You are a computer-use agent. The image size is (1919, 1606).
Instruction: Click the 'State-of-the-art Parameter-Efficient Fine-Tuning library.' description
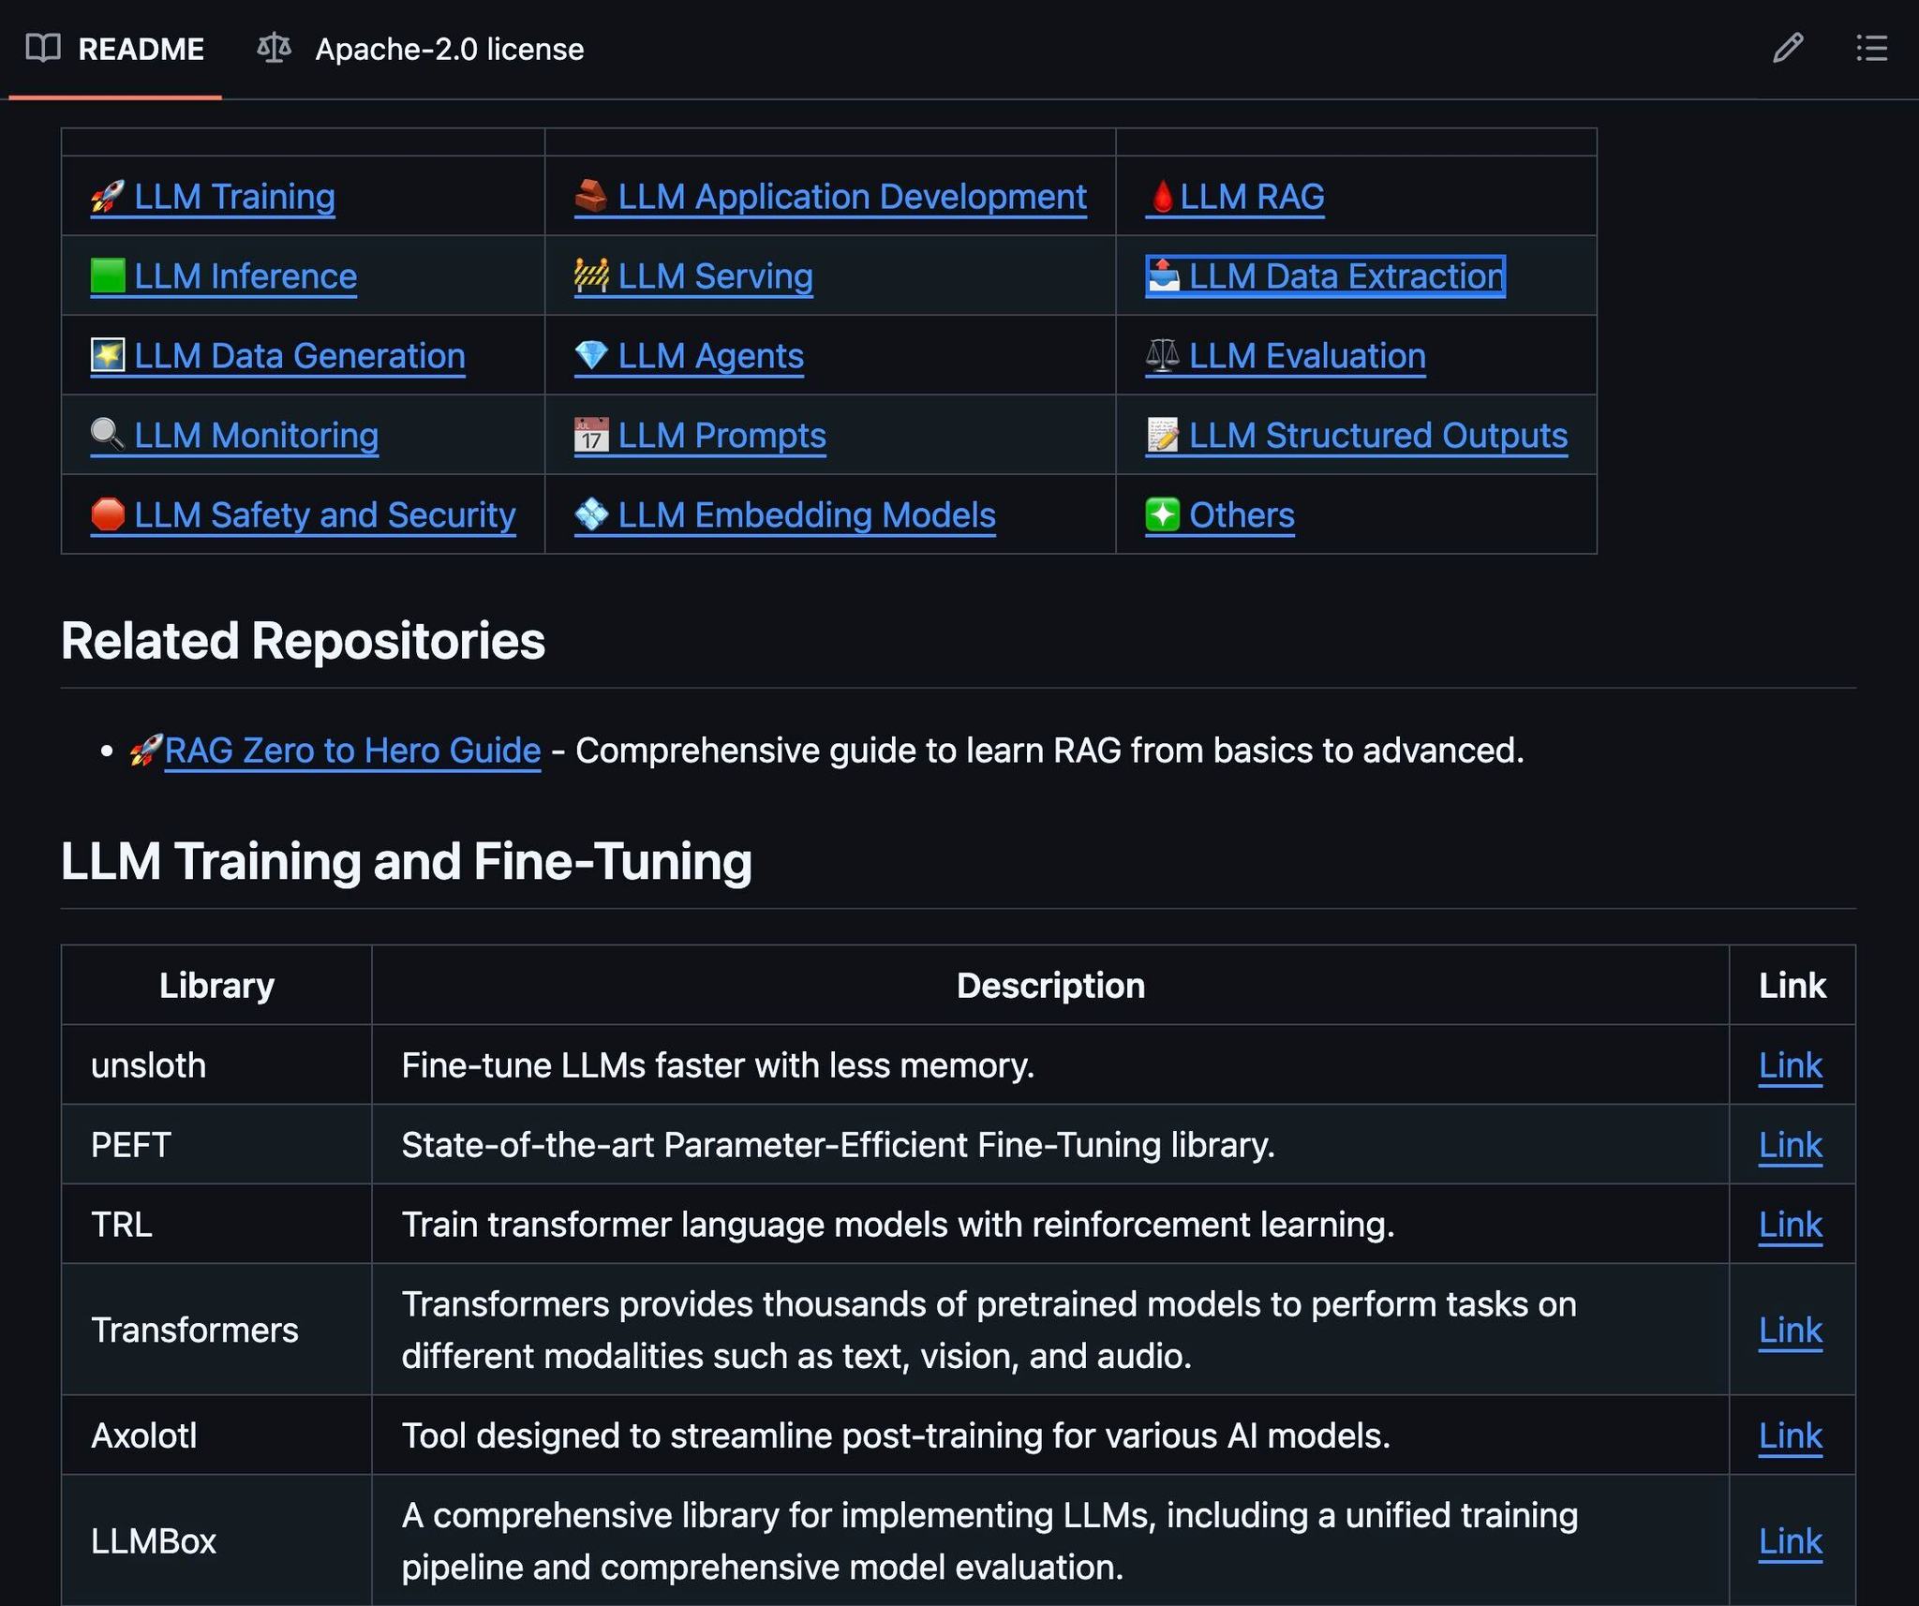click(x=838, y=1145)
